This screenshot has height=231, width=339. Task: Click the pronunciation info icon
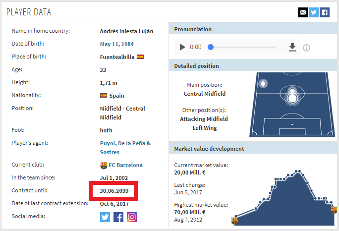click(x=306, y=48)
